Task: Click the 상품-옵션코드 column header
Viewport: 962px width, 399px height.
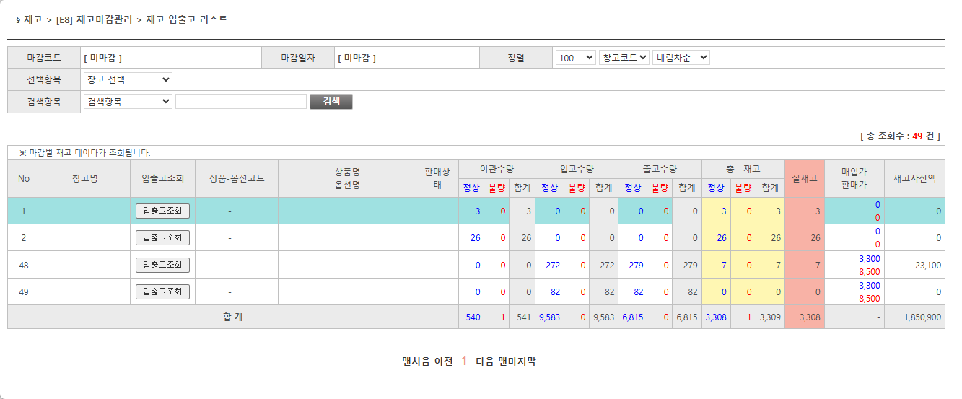Action: (237, 178)
